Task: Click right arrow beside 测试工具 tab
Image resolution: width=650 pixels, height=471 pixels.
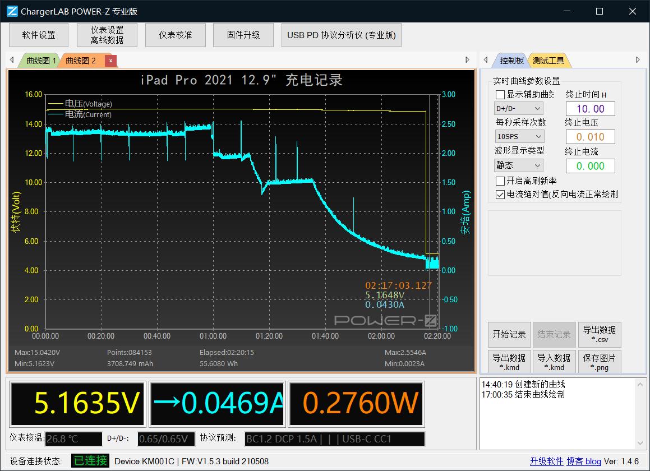Action: (x=638, y=60)
